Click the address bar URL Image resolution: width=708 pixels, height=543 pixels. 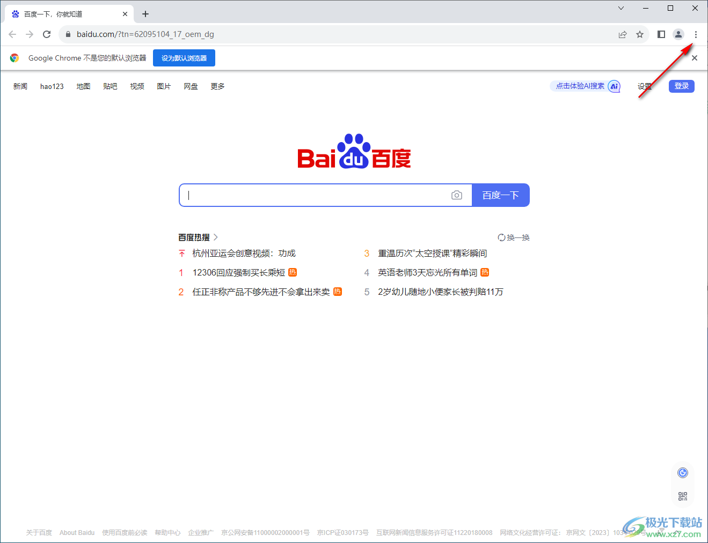click(x=145, y=34)
